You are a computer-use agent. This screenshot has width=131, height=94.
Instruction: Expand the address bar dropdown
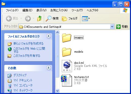pyautogui.click(x=112, y=27)
